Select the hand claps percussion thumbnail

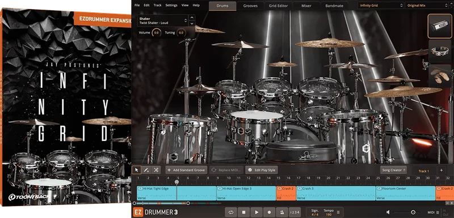(x=439, y=76)
